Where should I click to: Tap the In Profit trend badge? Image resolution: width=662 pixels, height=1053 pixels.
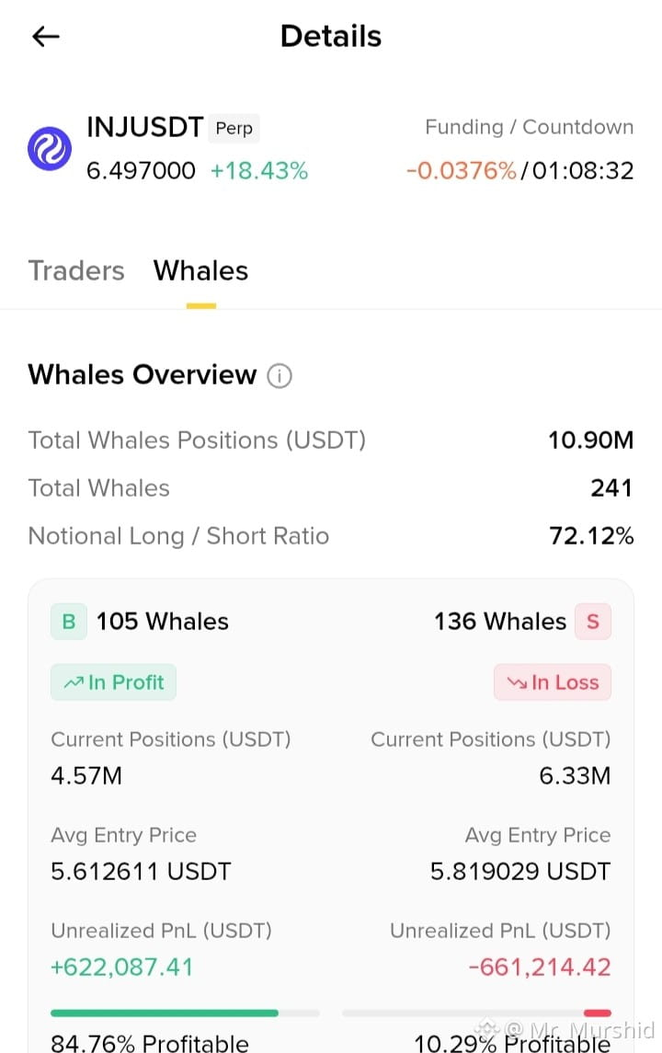[x=113, y=682]
